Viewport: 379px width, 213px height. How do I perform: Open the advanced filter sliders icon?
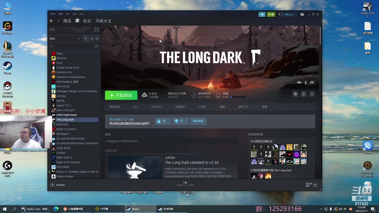96,46
